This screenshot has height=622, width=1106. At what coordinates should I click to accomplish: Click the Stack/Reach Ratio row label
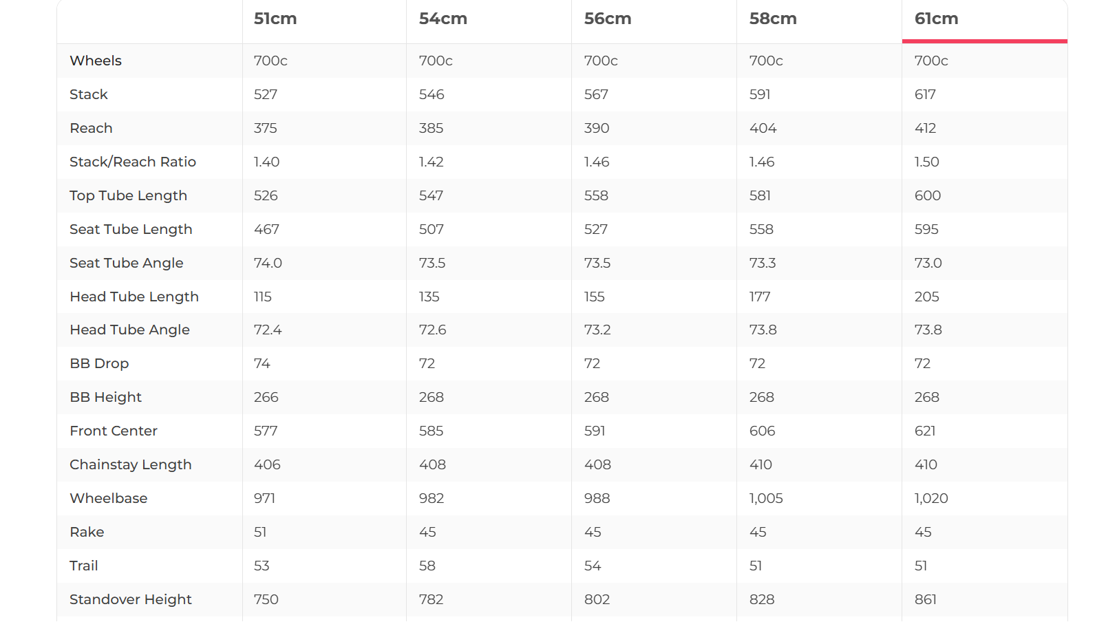coord(133,162)
